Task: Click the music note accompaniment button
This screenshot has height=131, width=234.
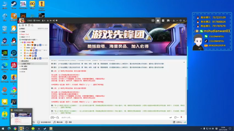Action: (x=58, y=122)
